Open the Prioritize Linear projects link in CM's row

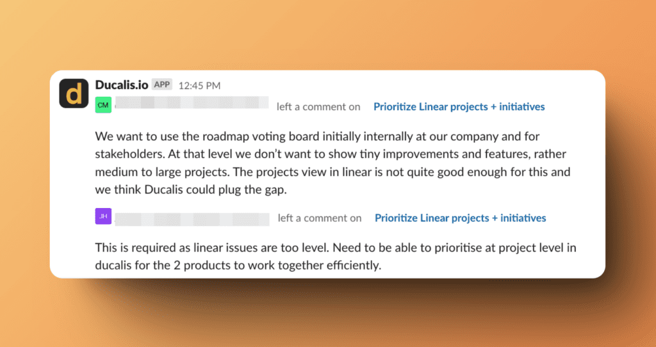point(459,107)
